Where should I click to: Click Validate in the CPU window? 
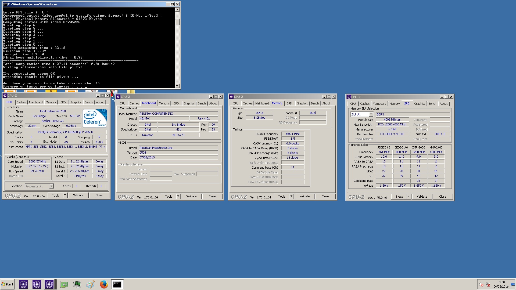pos(78,195)
